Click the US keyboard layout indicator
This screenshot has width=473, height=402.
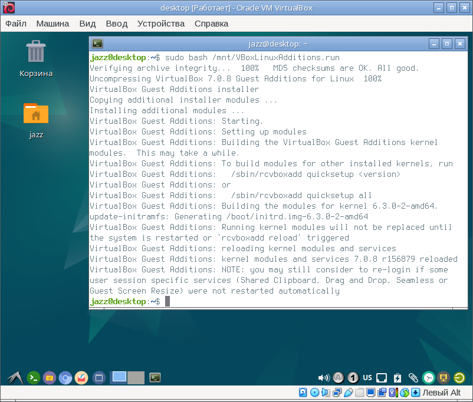click(367, 378)
